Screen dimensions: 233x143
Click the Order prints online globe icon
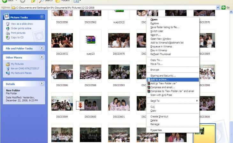click(8, 28)
